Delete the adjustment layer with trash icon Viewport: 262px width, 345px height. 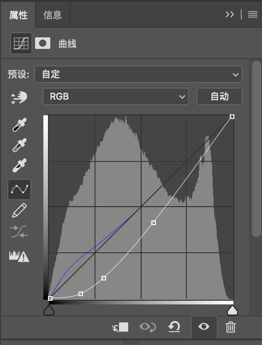[231, 327]
